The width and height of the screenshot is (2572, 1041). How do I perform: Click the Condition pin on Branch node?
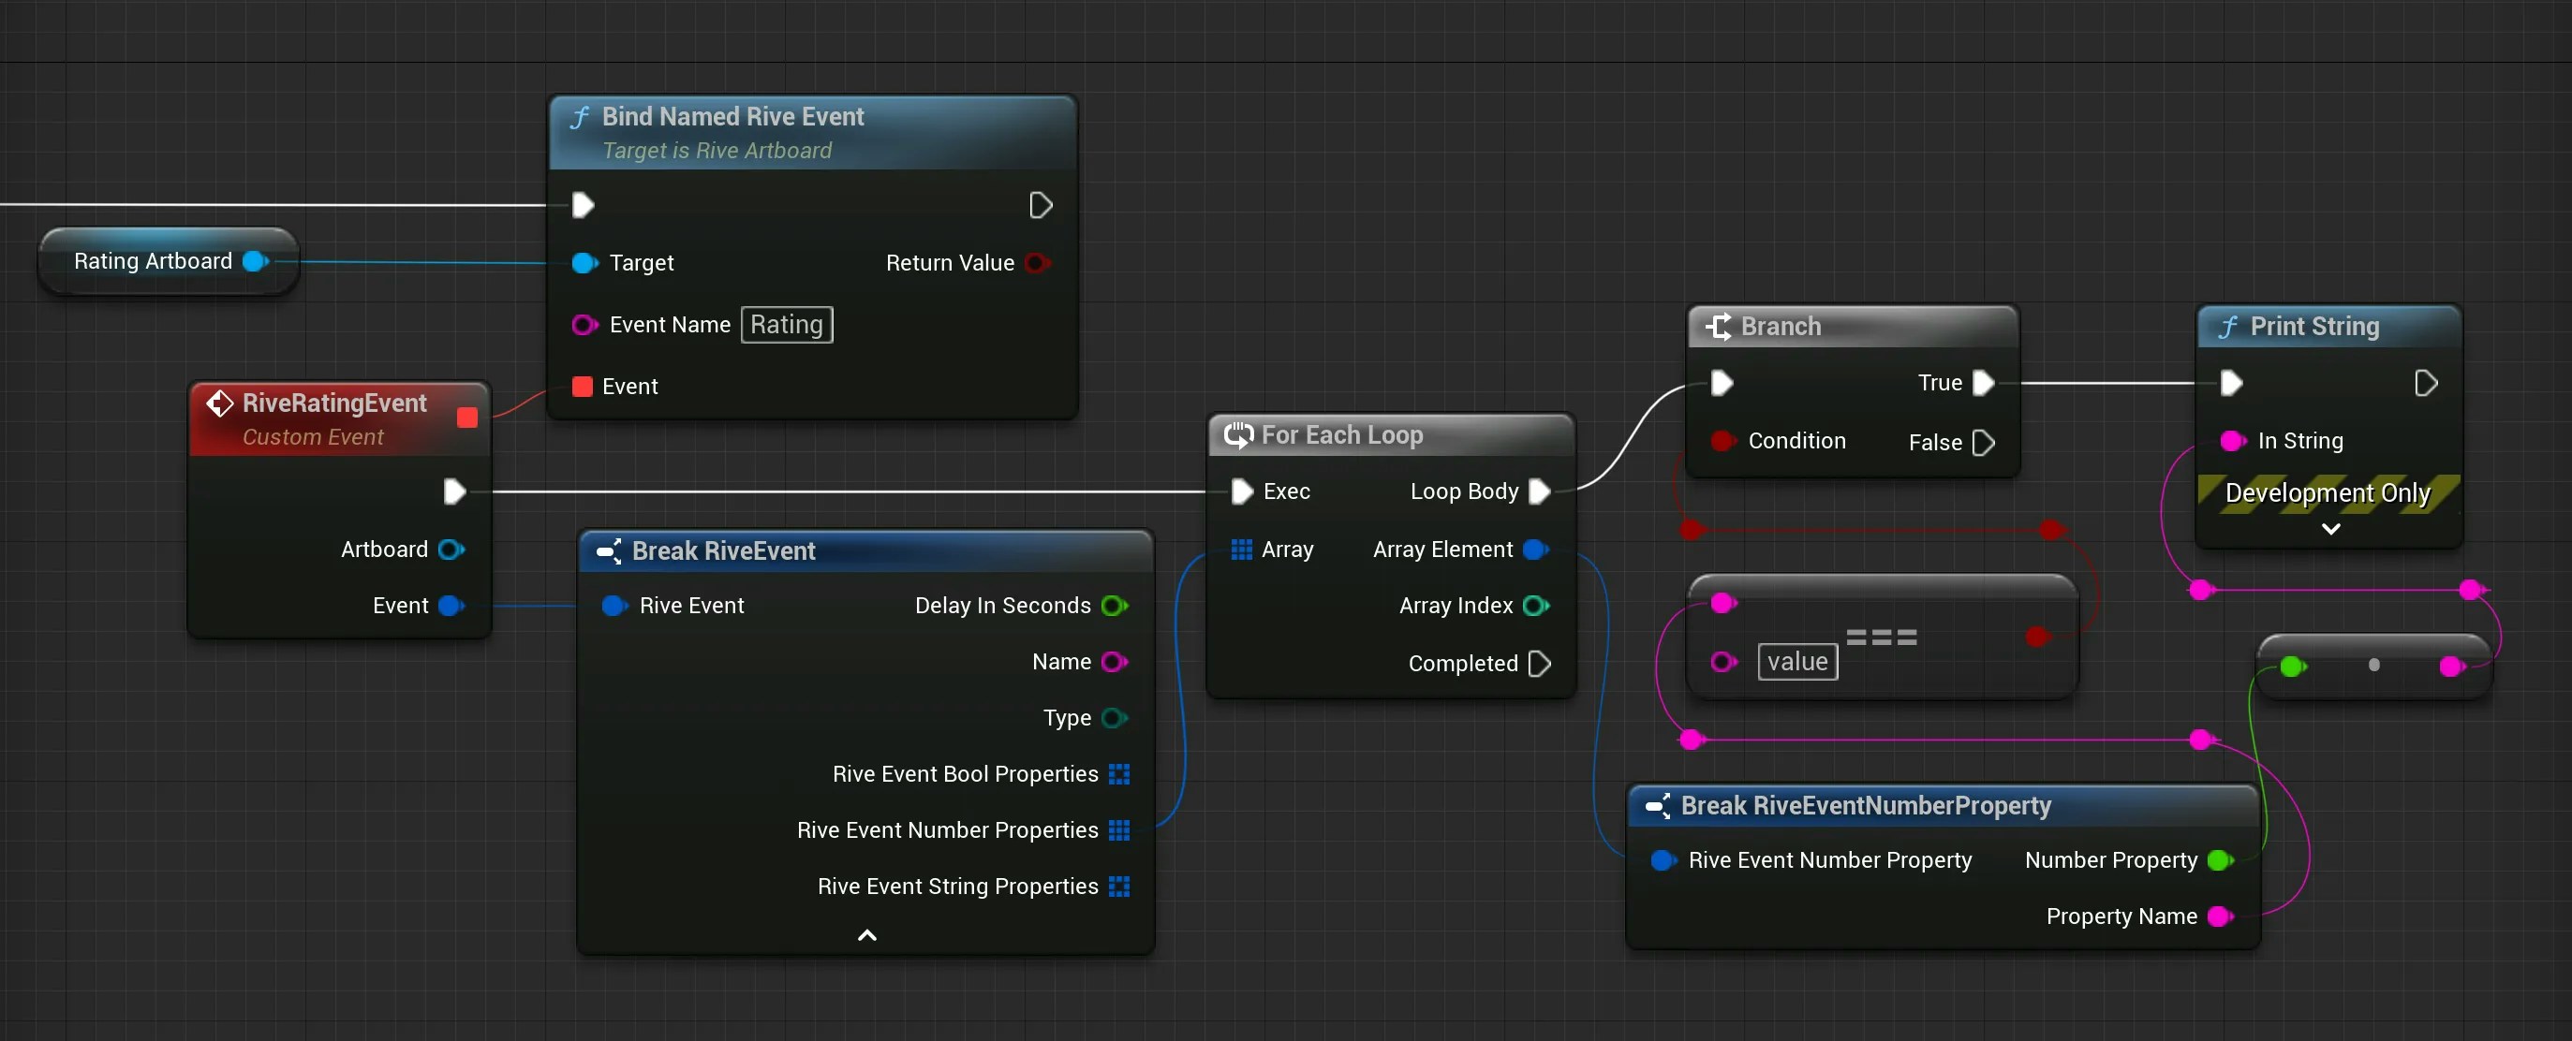pos(1722,441)
